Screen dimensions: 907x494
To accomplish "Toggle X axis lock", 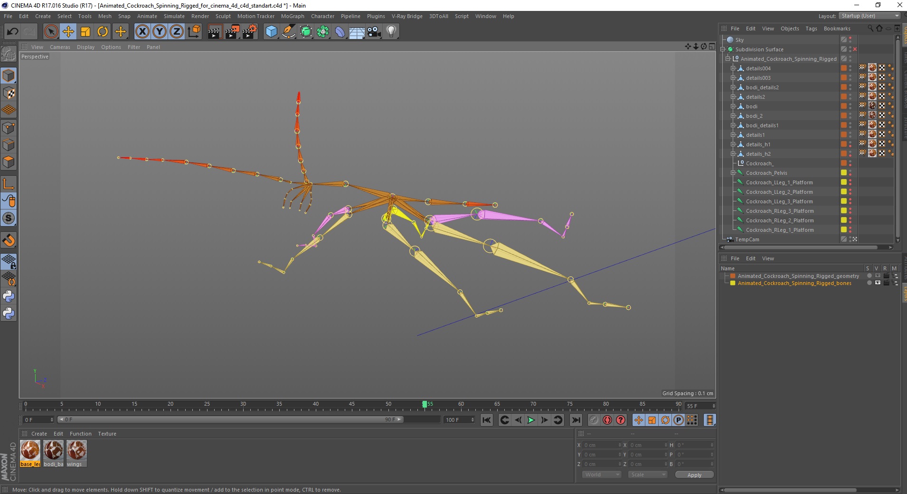I will pyautogui.click(x=142, y=32).
